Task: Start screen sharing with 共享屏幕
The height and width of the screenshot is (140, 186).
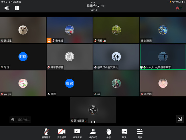Action: (77, 133)
